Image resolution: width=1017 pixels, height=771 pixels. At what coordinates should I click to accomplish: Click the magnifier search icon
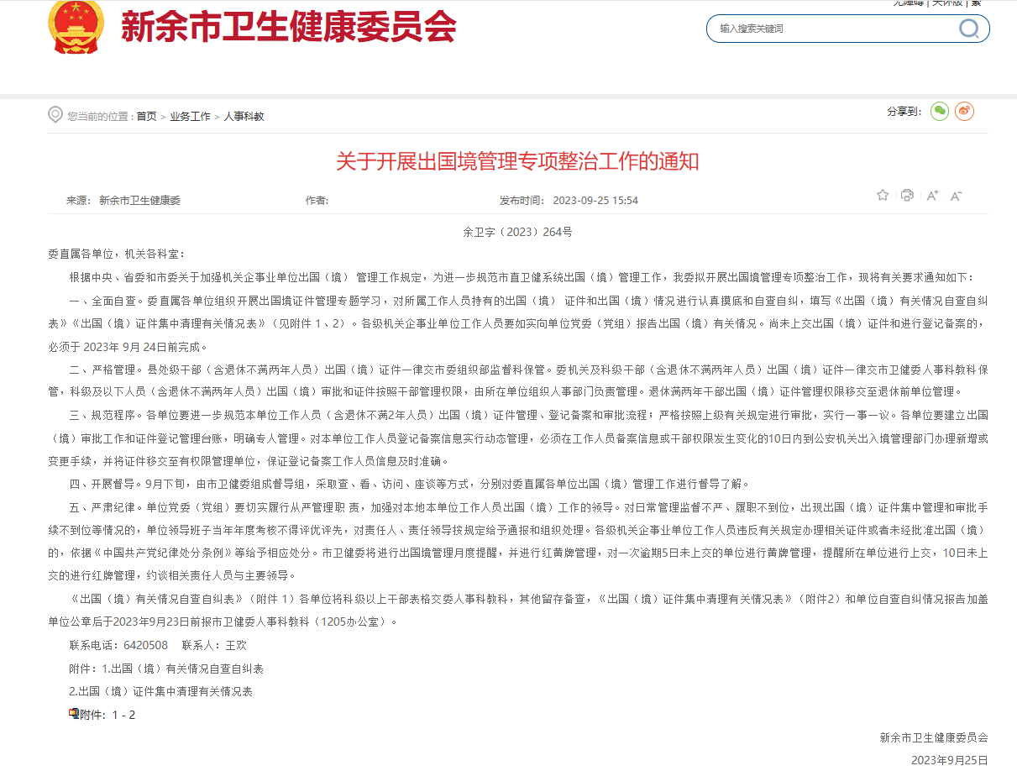click(x=969, y=29)
